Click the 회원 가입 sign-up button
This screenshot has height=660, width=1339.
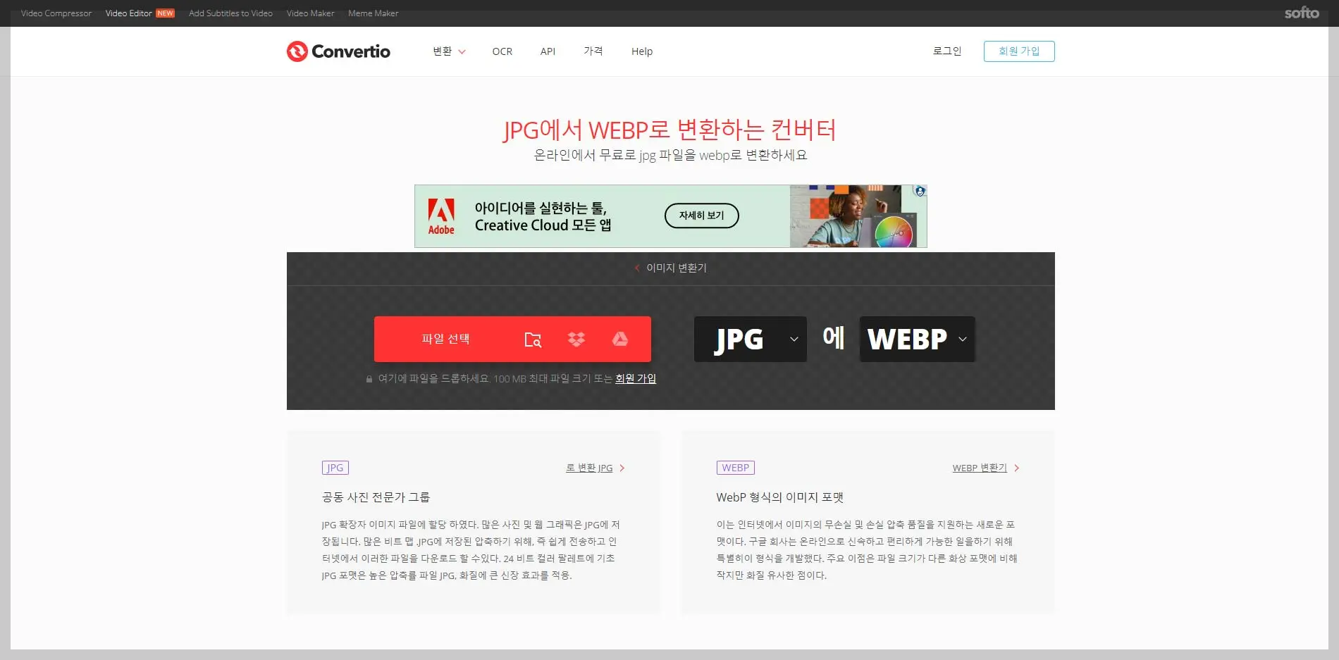coord(1019,51)
